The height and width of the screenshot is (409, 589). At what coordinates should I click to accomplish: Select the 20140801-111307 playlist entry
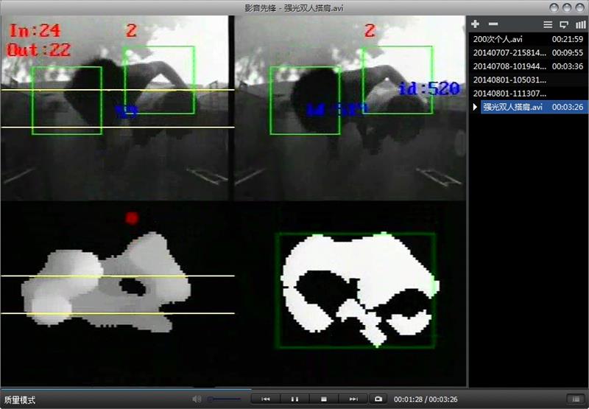tap(508, 94)
